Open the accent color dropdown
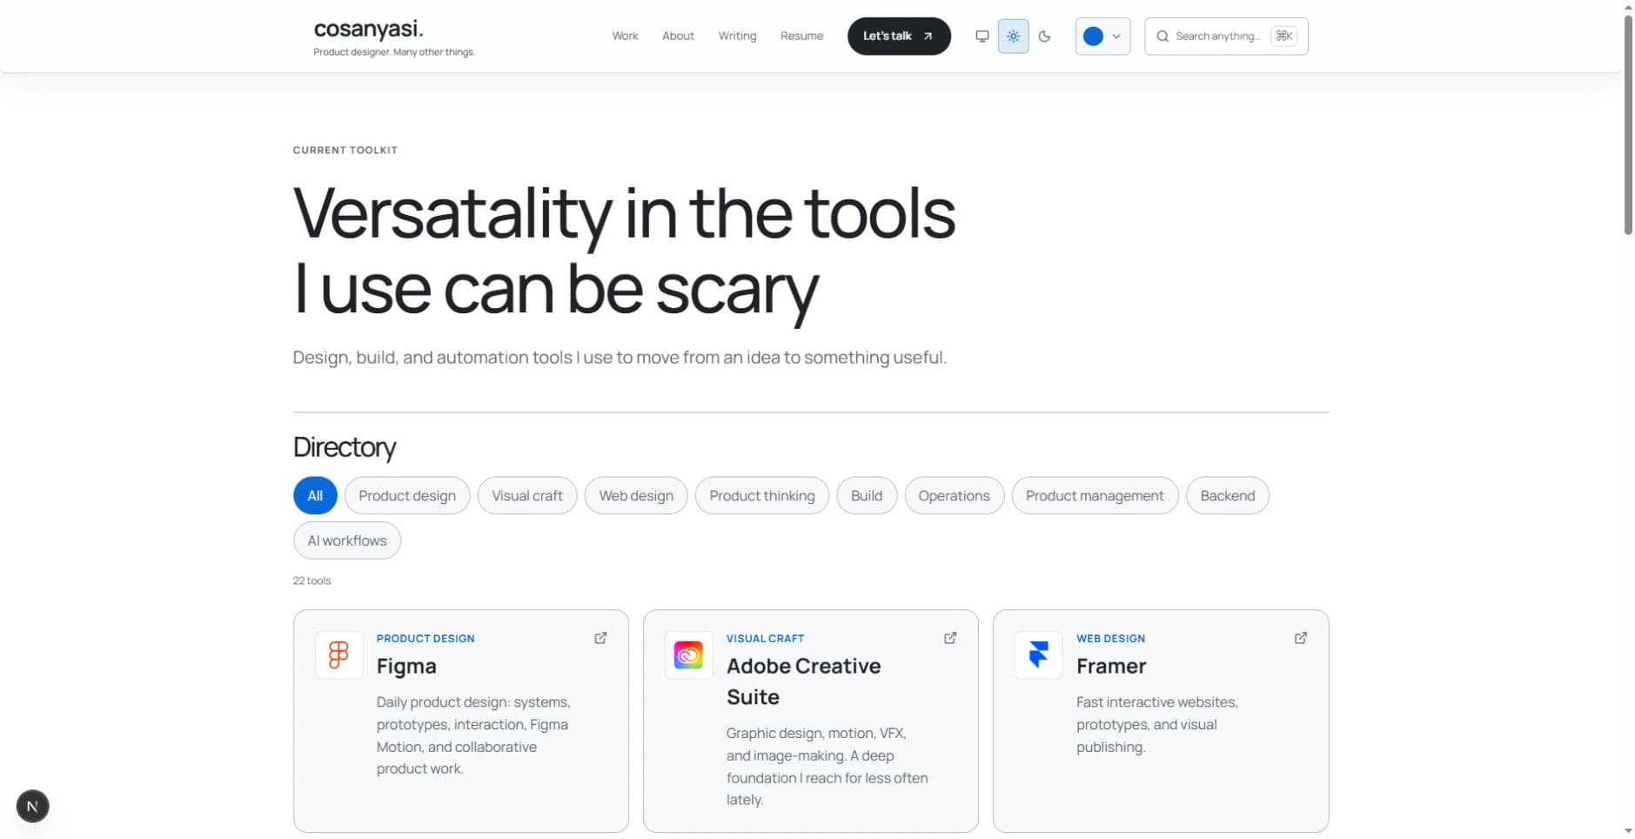The width and height of the screenshot is (1635, 839). [x=1102, y=37]
